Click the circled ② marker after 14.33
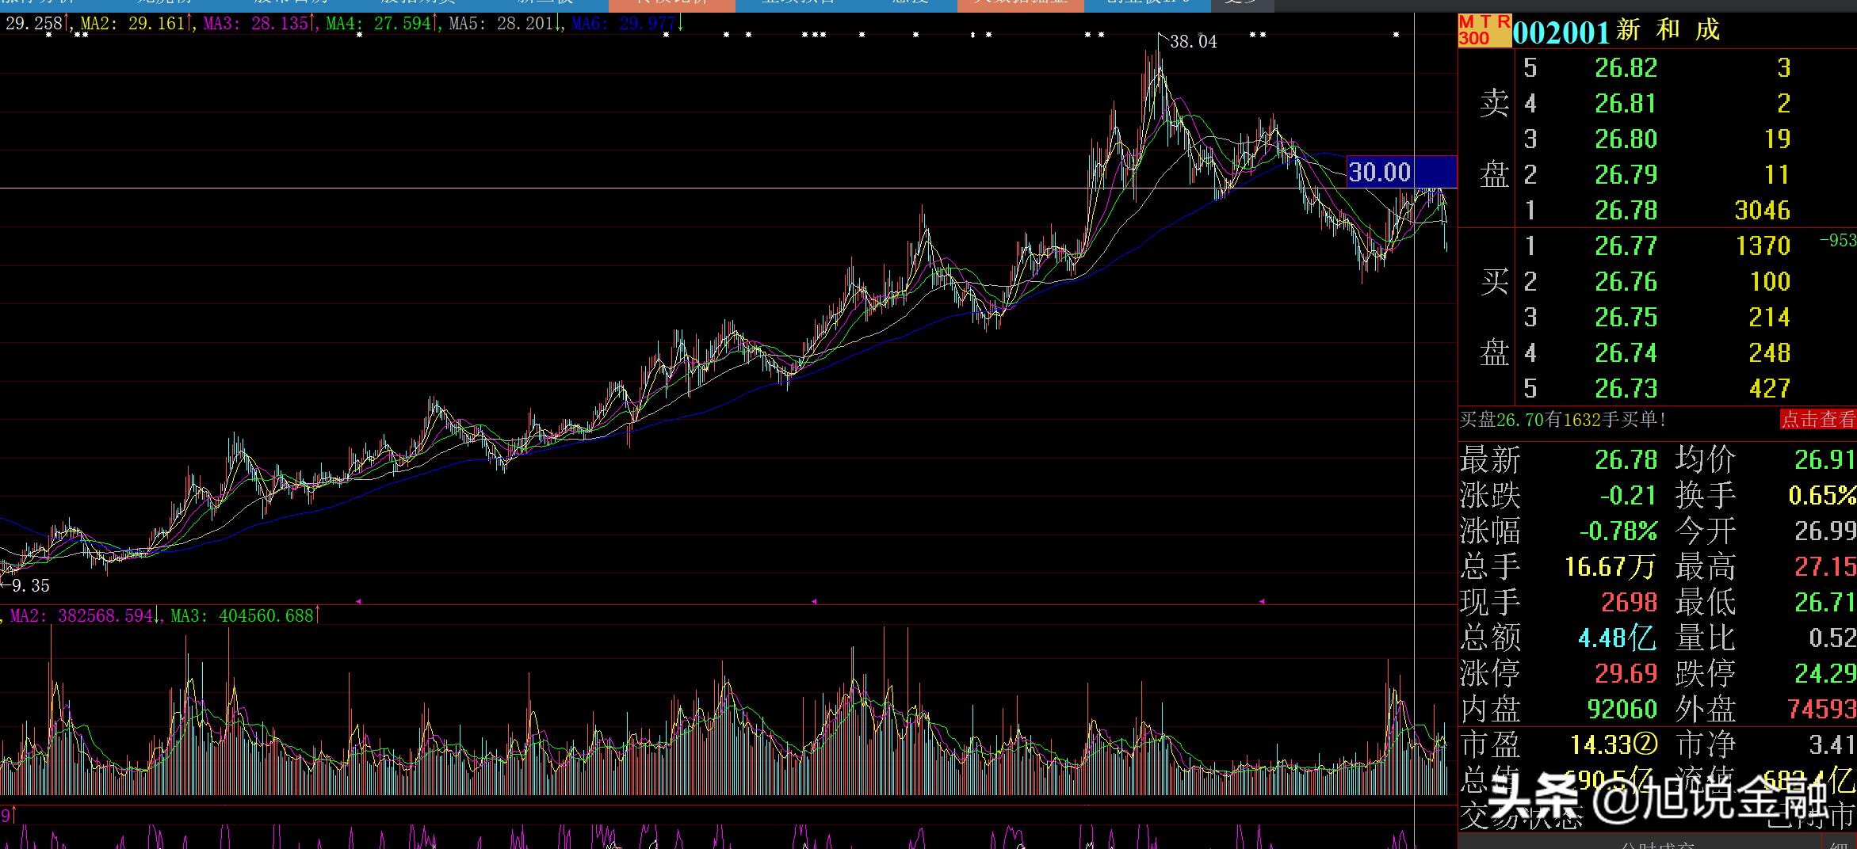Screen dimensions: 1857x849 pos(1646,744)
